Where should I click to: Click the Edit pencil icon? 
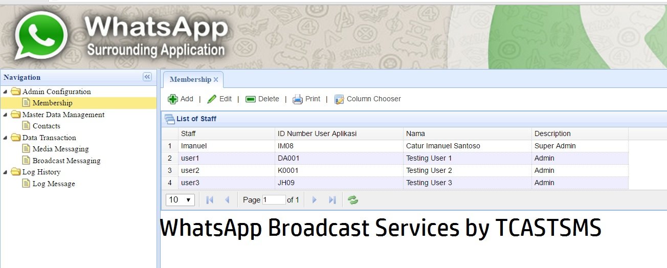pyautogui.click(x=212, y=99)
